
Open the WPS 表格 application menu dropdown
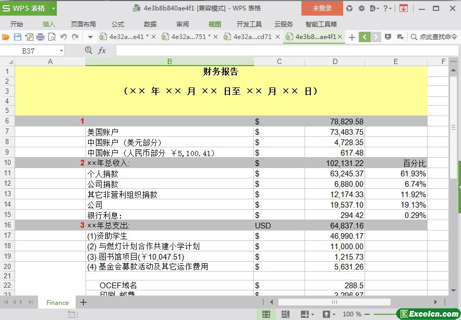[54, 8]
